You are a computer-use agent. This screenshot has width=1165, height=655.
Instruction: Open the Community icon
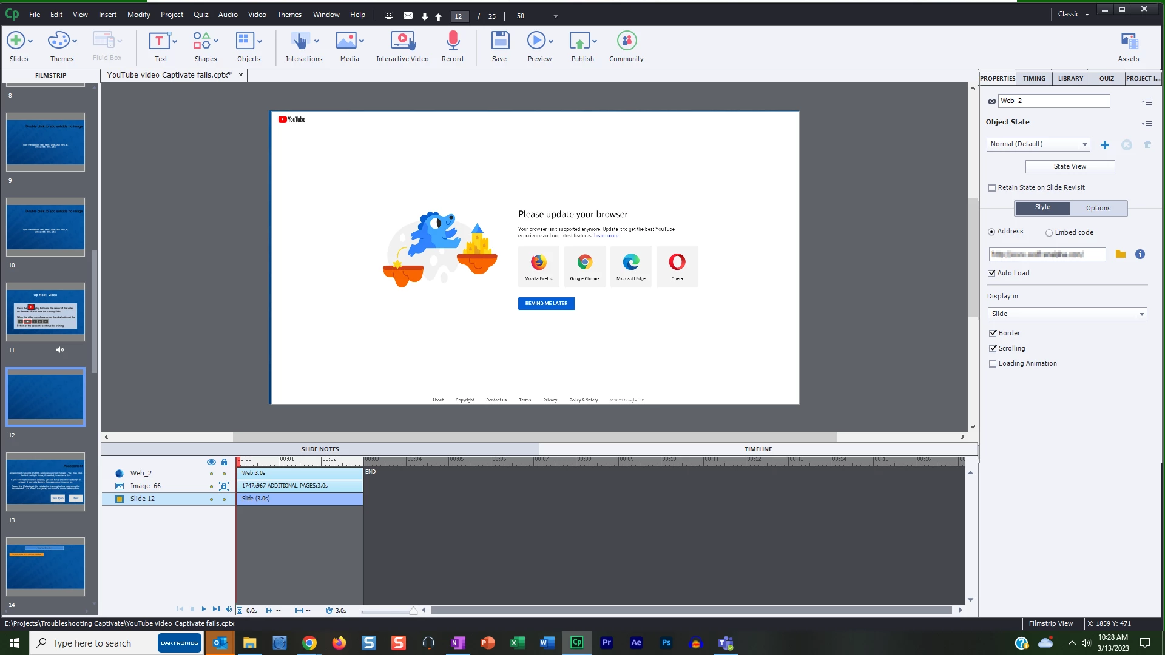(x=626, y=41)
